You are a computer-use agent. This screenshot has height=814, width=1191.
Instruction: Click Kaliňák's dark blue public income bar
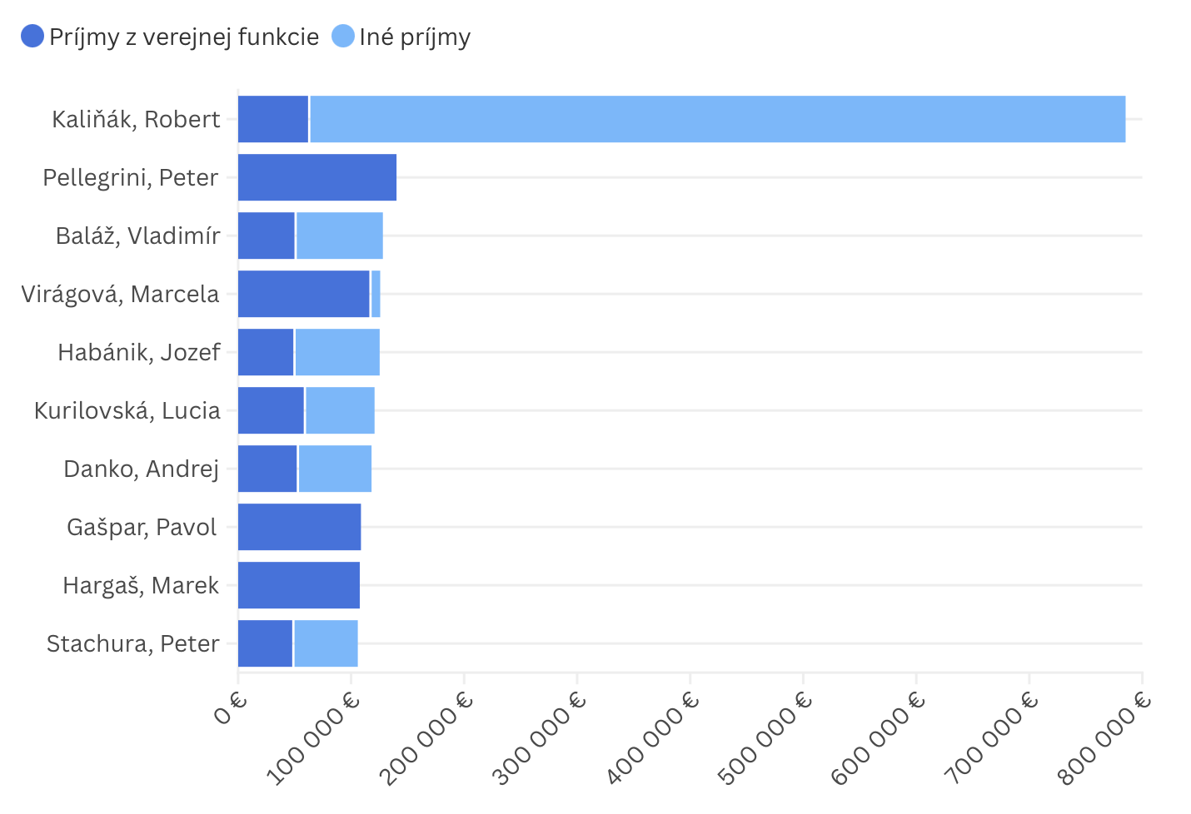(x=273, y=119)
